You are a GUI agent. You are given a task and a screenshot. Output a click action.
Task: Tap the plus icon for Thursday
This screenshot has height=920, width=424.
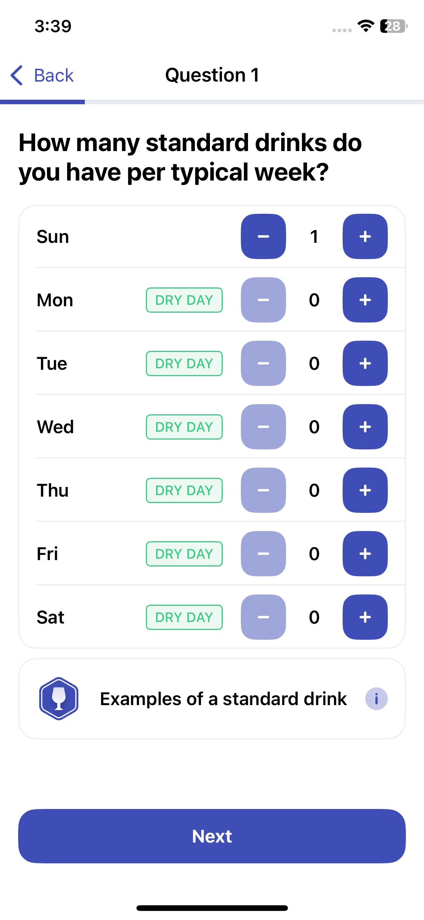[x=365, y=490]
